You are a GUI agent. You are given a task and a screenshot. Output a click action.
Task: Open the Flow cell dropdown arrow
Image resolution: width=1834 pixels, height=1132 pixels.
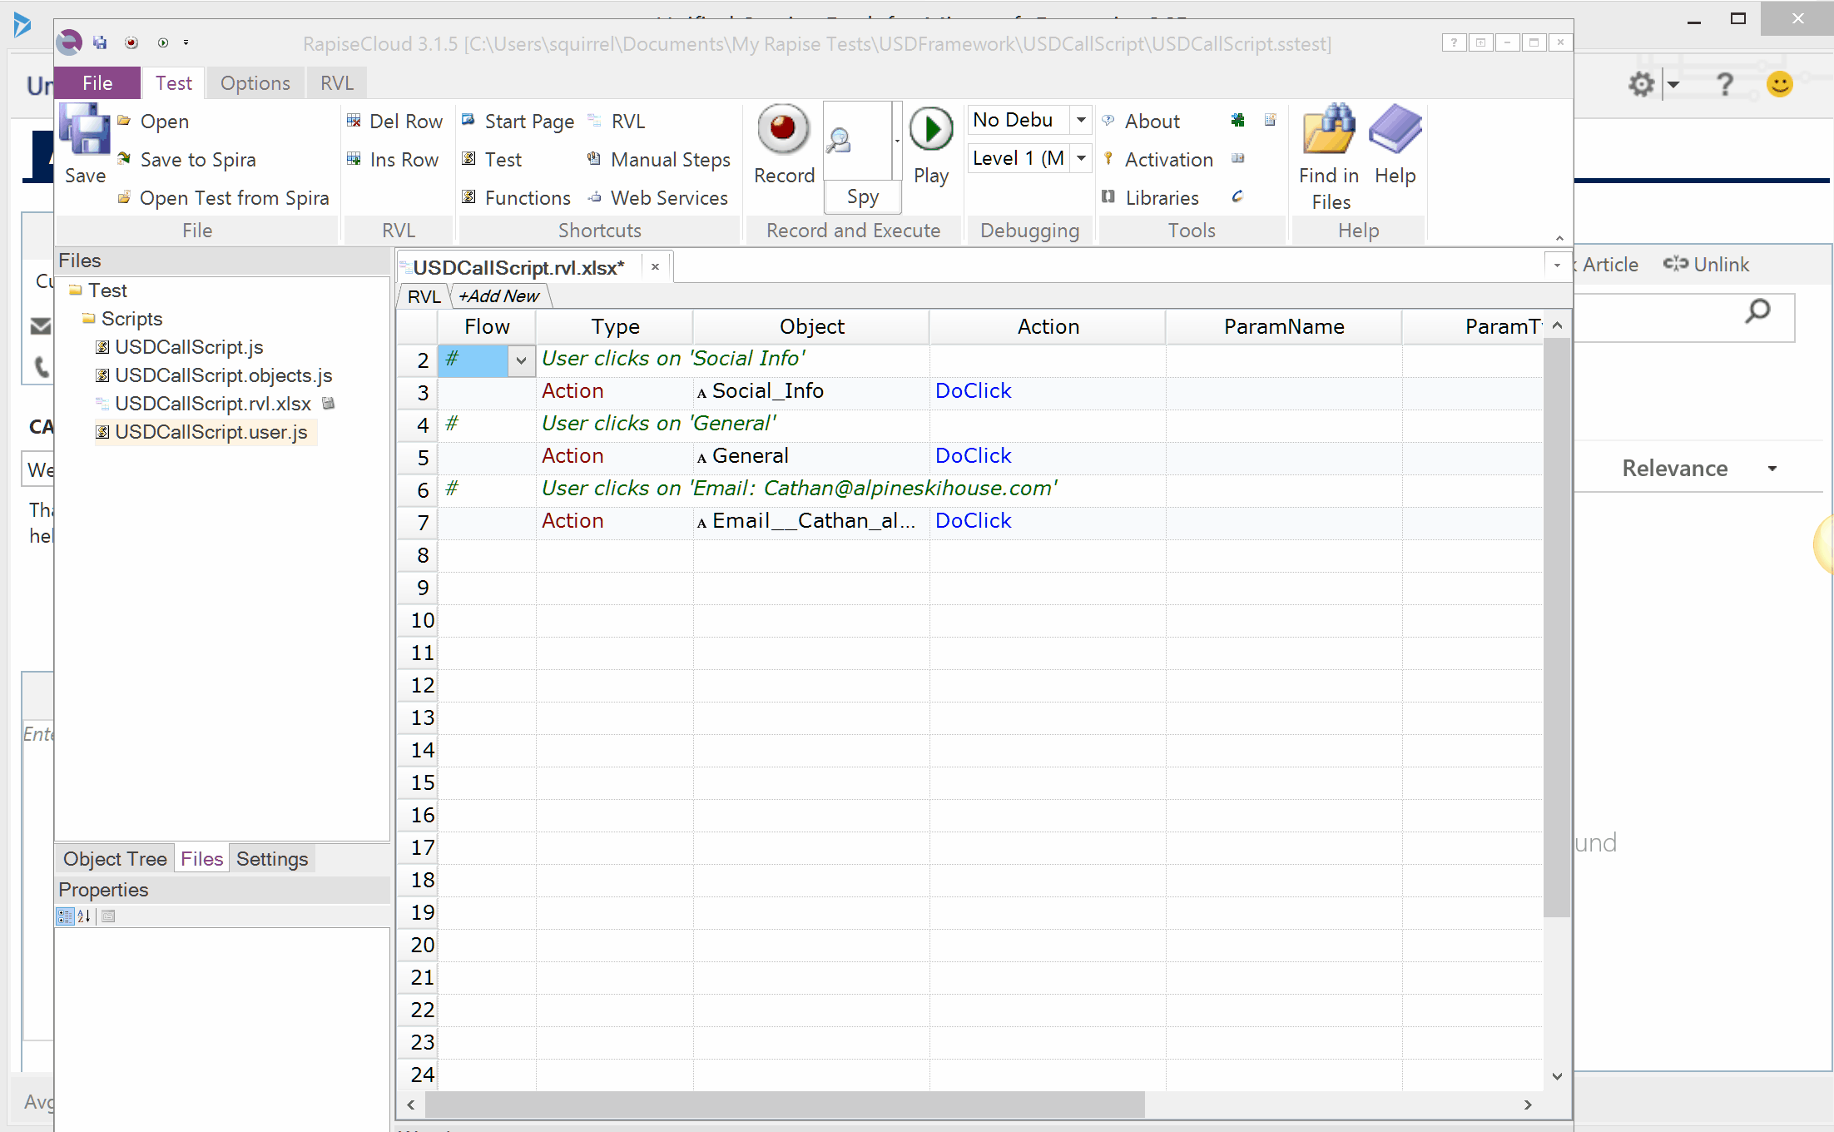click(x=521, y=360)
